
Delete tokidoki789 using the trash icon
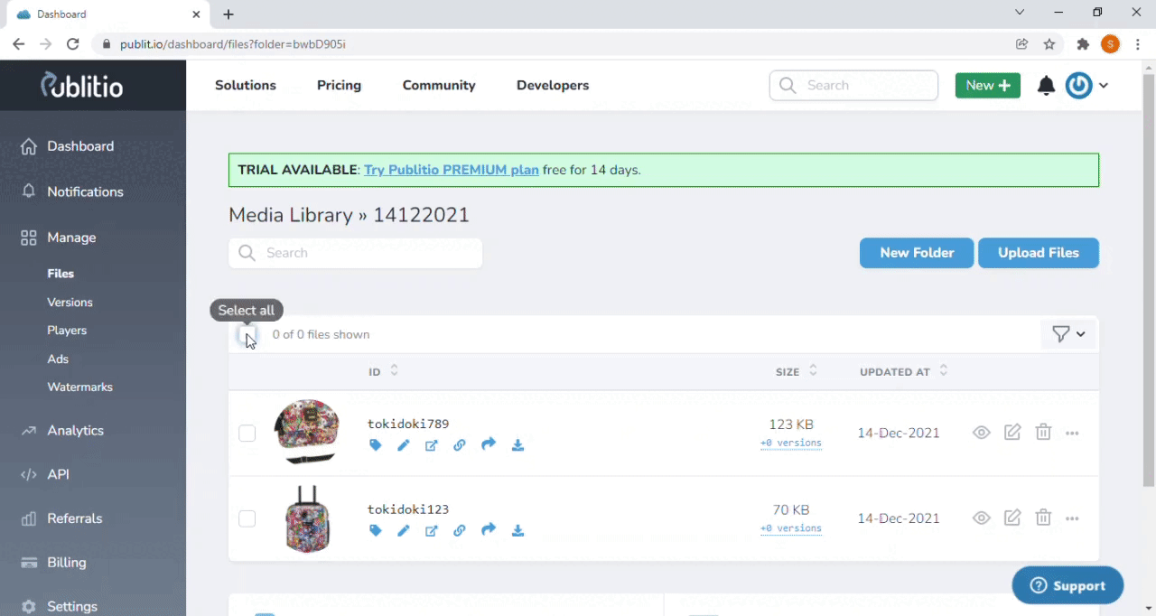[1043, 433]
